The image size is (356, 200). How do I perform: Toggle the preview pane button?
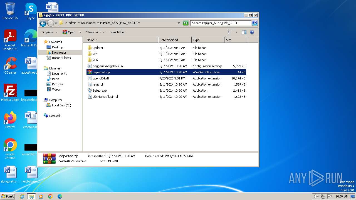(244, 32)
